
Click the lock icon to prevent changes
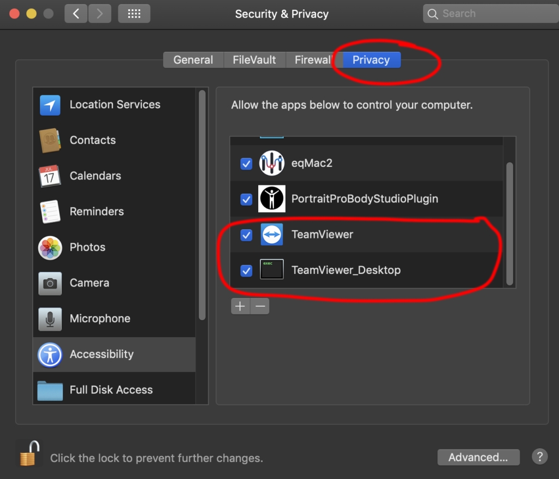coord(28,453)
